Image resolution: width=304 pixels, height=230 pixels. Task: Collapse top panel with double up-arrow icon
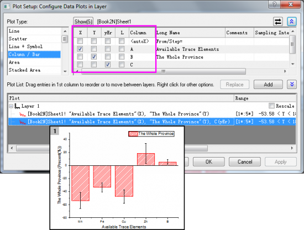click(x=292, y=22)
